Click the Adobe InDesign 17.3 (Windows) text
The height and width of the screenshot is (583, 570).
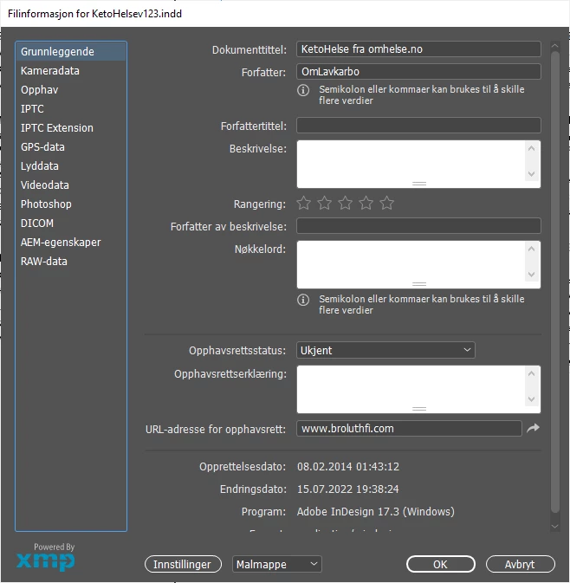click(x=376, y=512)
